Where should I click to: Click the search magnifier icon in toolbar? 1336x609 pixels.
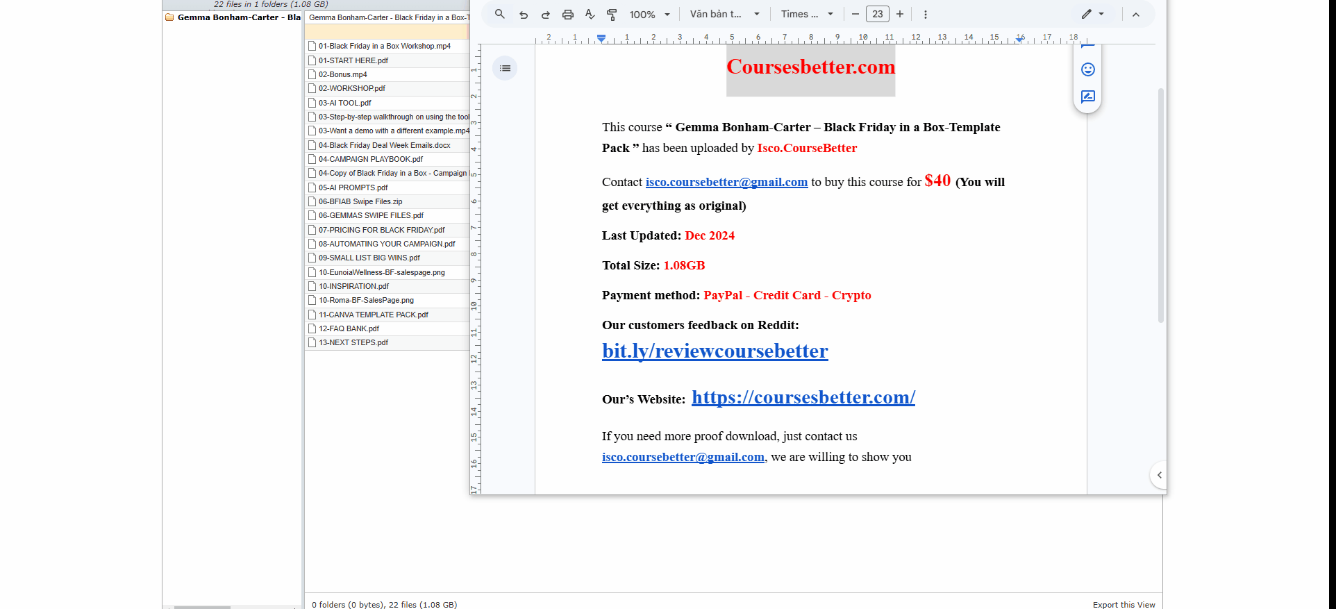tap(499, 14)
